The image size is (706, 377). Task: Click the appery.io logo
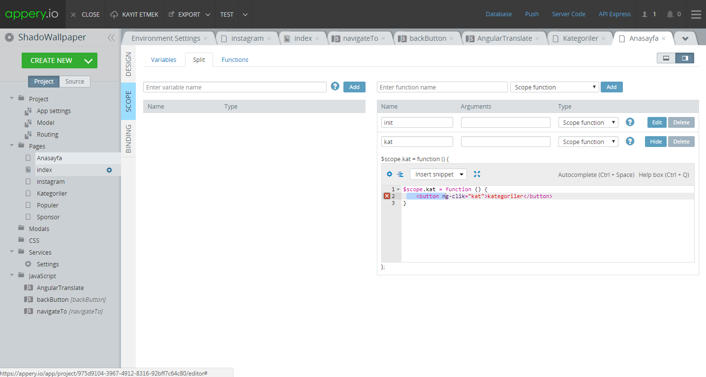pyautogui.click(x=31, y=14)
